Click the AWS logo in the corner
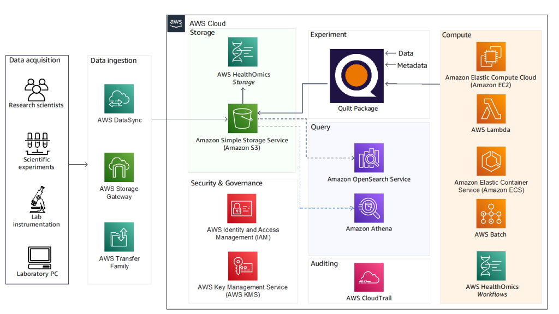The image size is (559, 314). (x=176, y=23)
